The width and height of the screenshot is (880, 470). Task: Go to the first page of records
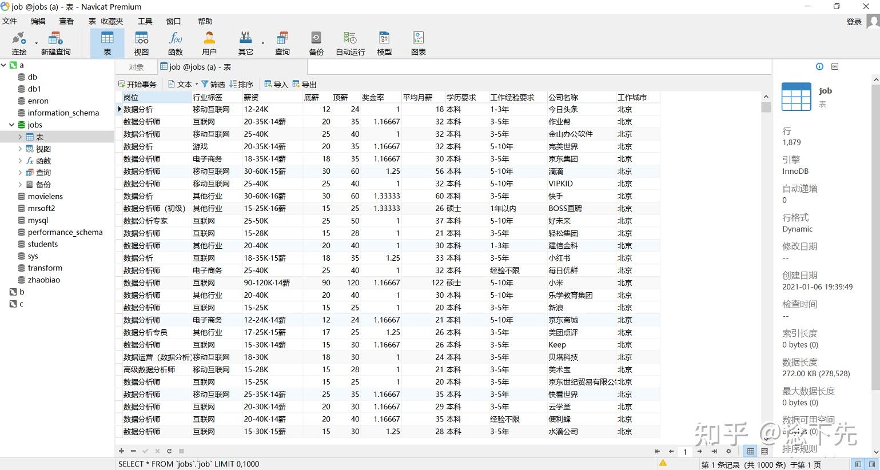coord(657,451)
